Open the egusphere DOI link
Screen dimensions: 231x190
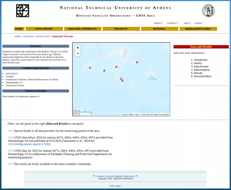pyautogui.click(x=29, y=144)
